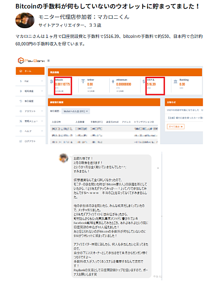
Task: Select the ホーム home sidebar tab
Action: pyautogui.click(x=30, y=71)
